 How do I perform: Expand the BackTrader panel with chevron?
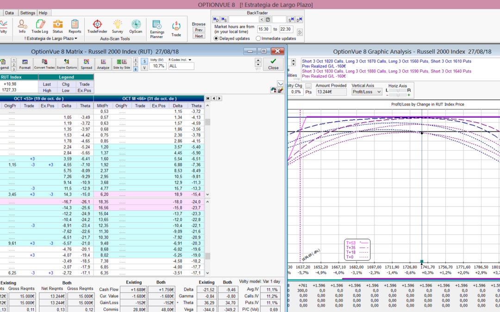[300, 32]
